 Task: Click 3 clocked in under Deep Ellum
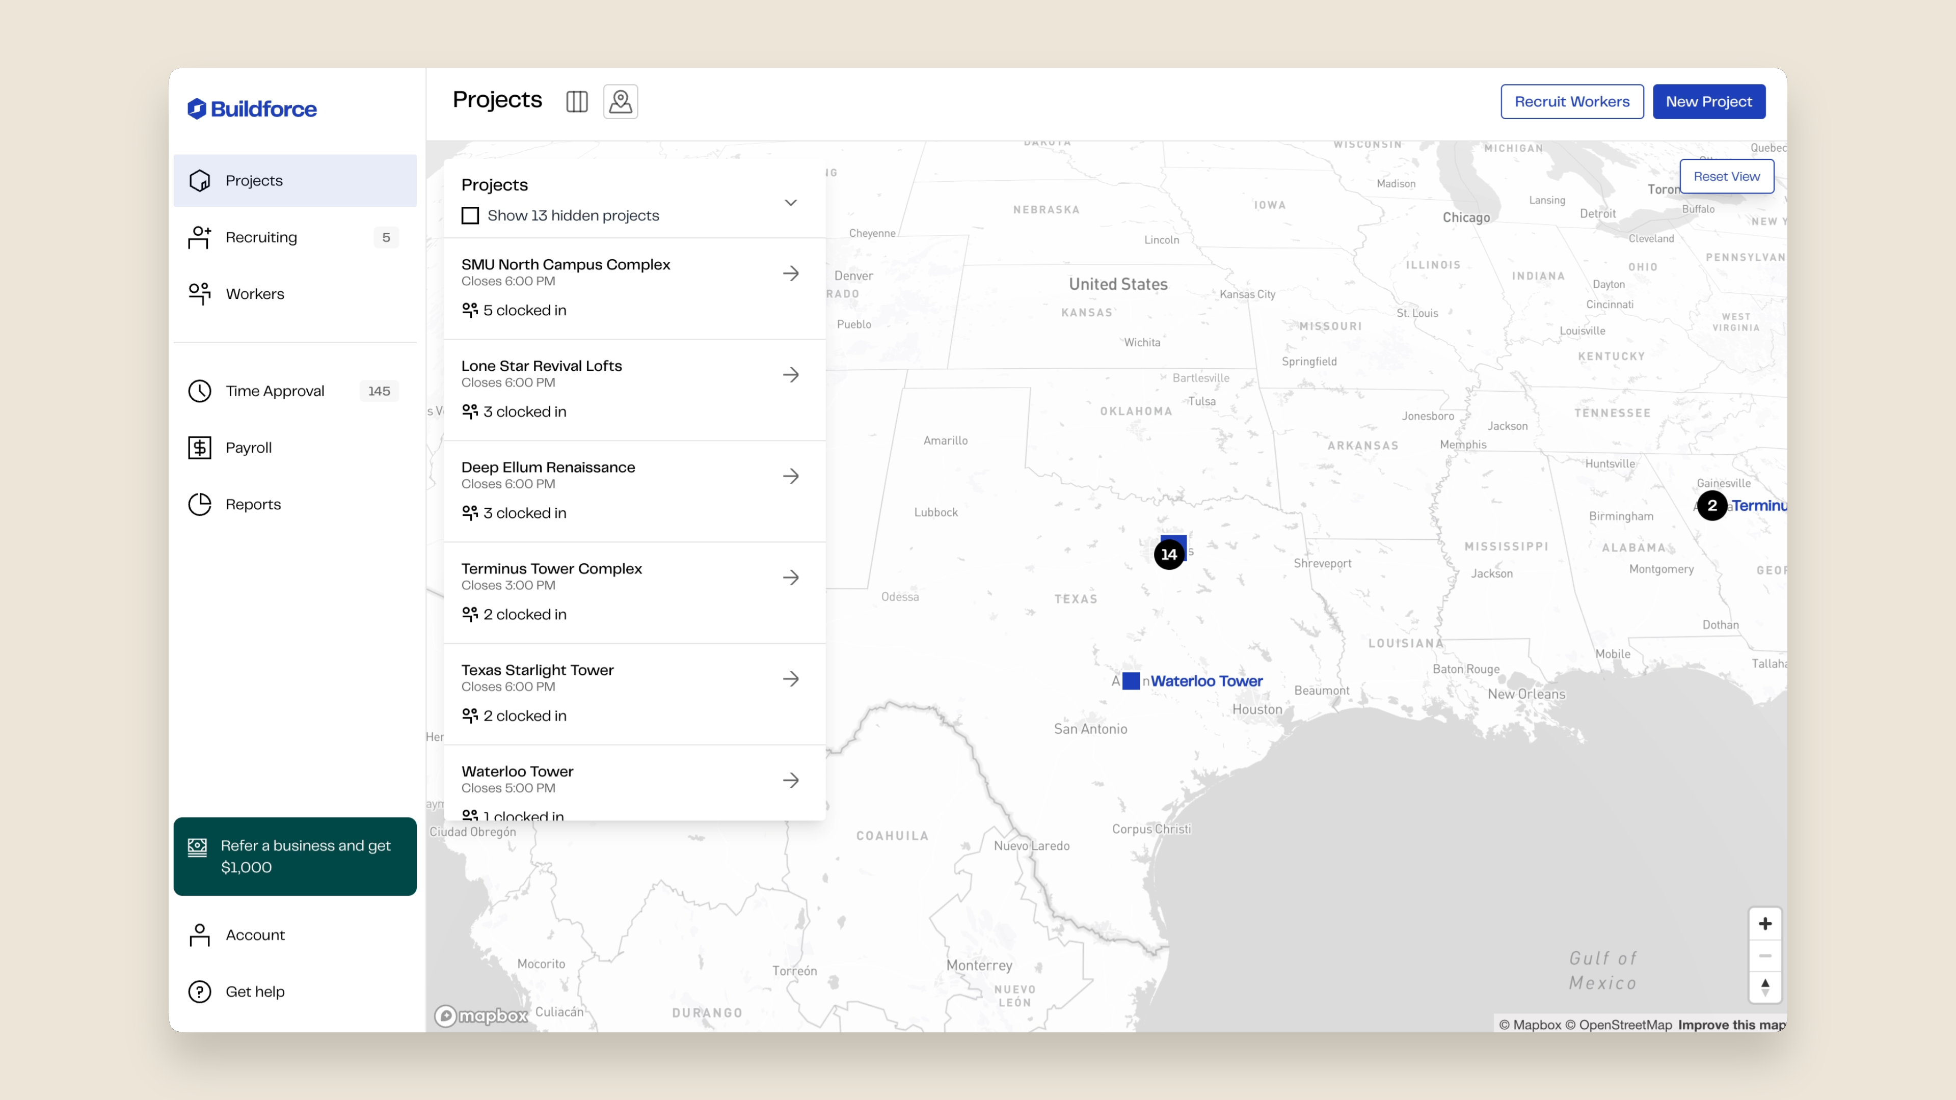point(525,513)
